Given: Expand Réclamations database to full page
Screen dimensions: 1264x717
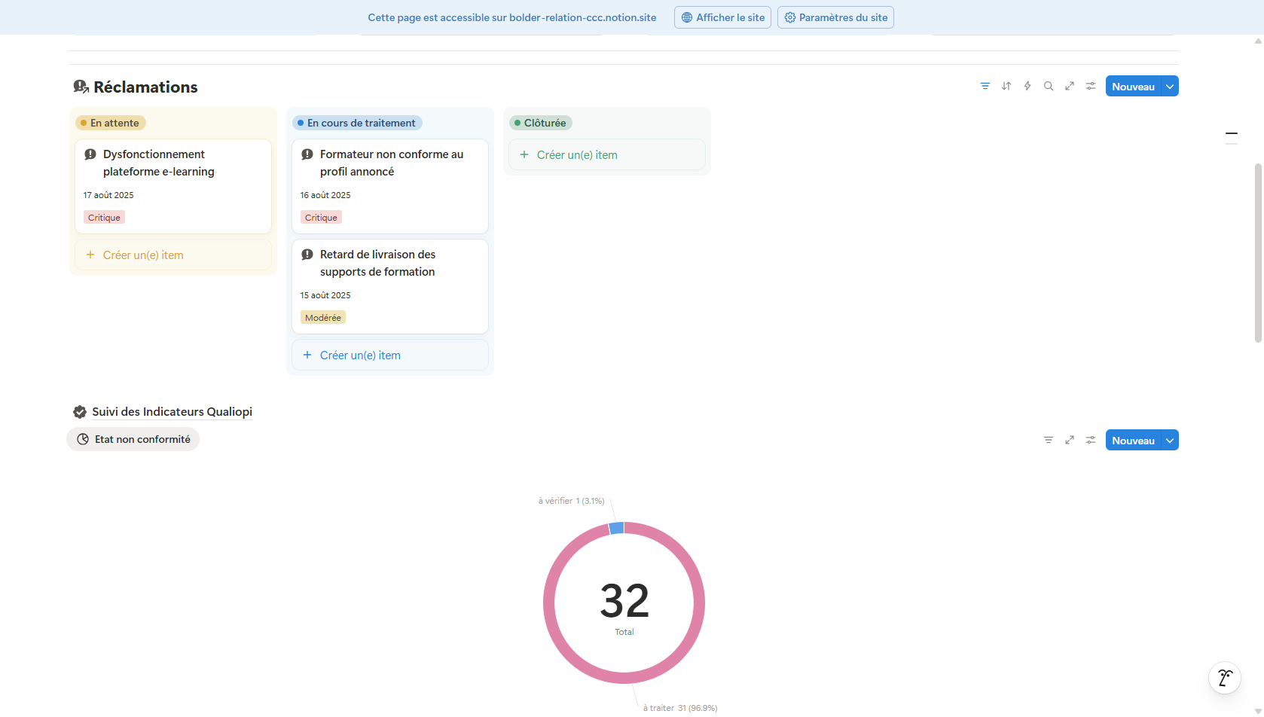Looking at the screenshot, I should (1069, 87).
